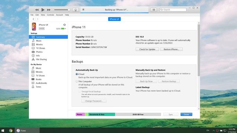This screenshot has height=133, width=237.
Task: Adjust the iTunes volume slider
Action: (x=62, y=10)
